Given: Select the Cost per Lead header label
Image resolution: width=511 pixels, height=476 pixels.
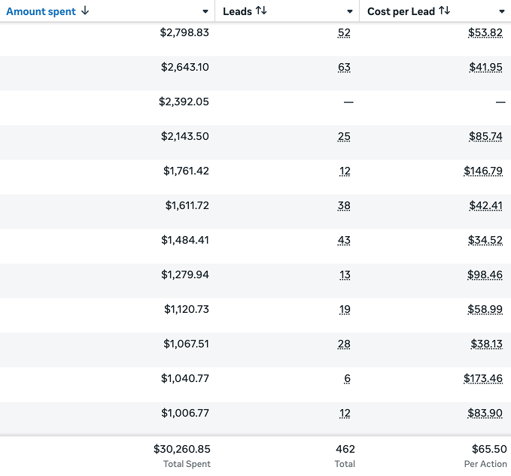Looking at the screenshot, I should 401,11.
